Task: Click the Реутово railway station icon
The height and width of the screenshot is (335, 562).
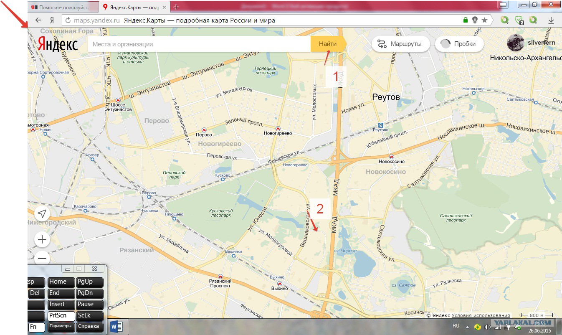Action: [380, 125]
